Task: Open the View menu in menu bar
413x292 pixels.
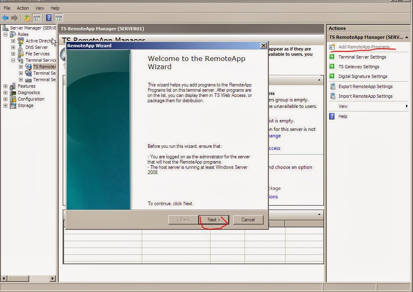Action: (x=40, y=8)
